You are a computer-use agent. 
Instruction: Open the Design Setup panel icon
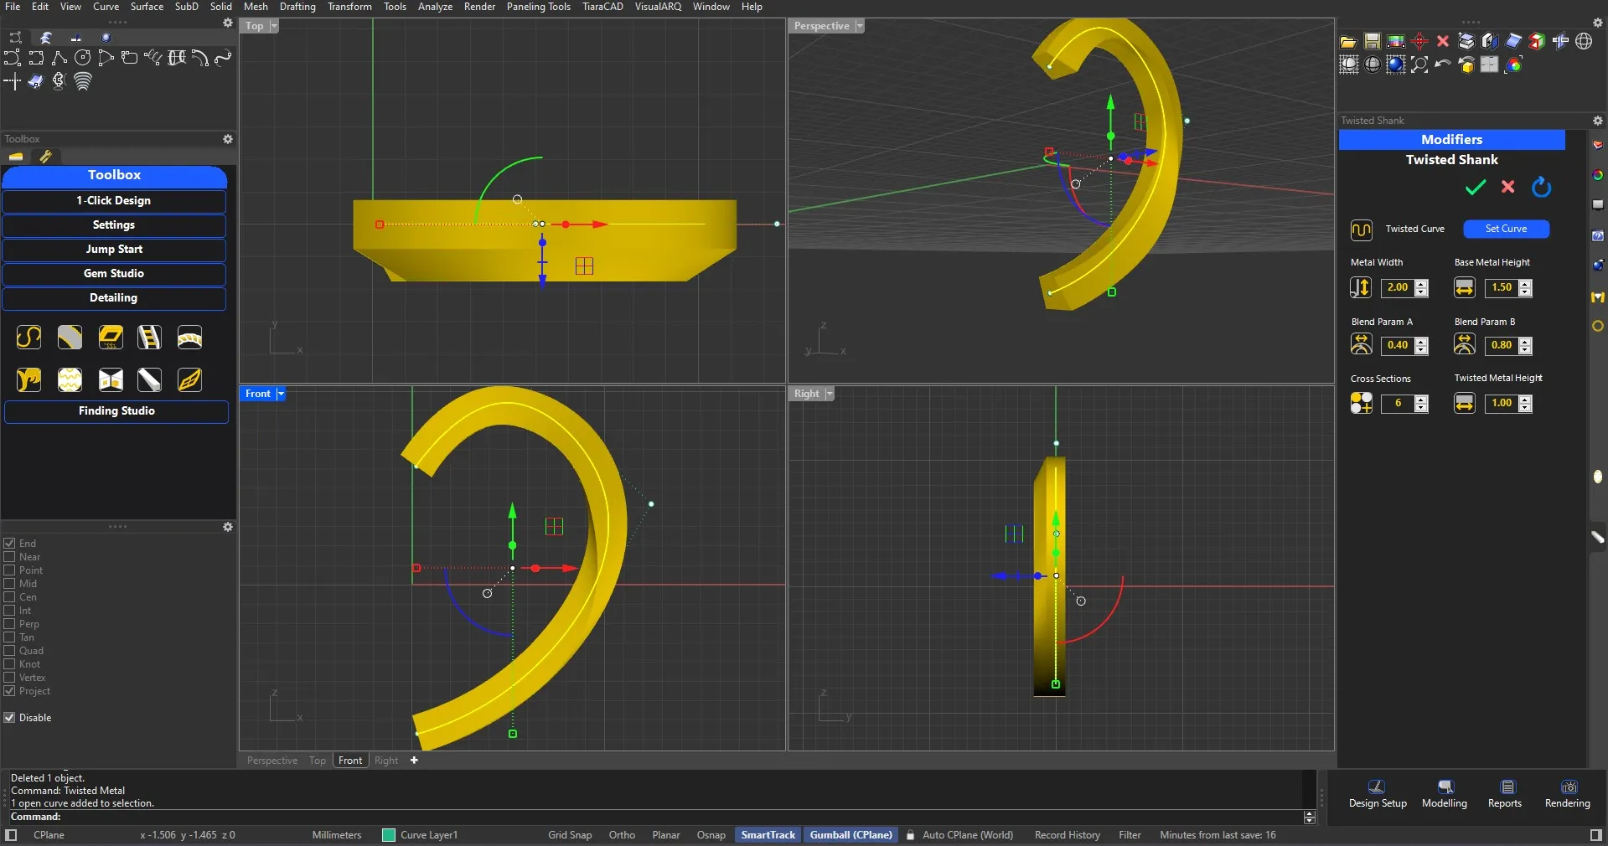[x=1377, y=787]
